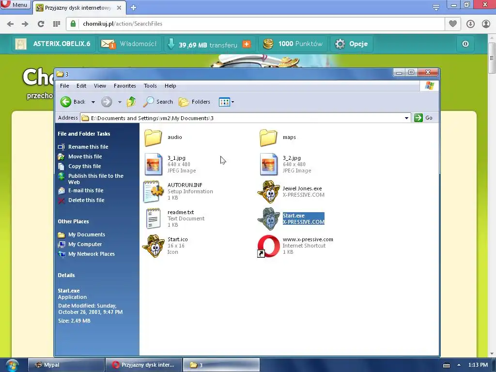The width and height of the screenshot is (496, 372).
Task: Open the Views button menu
Action: 227,102
